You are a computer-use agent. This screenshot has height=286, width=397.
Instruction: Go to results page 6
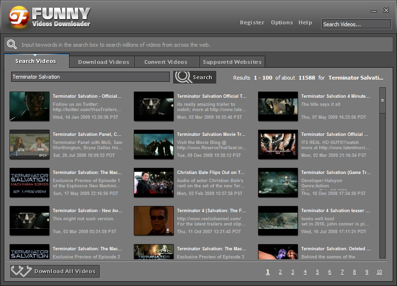[330, 272]
